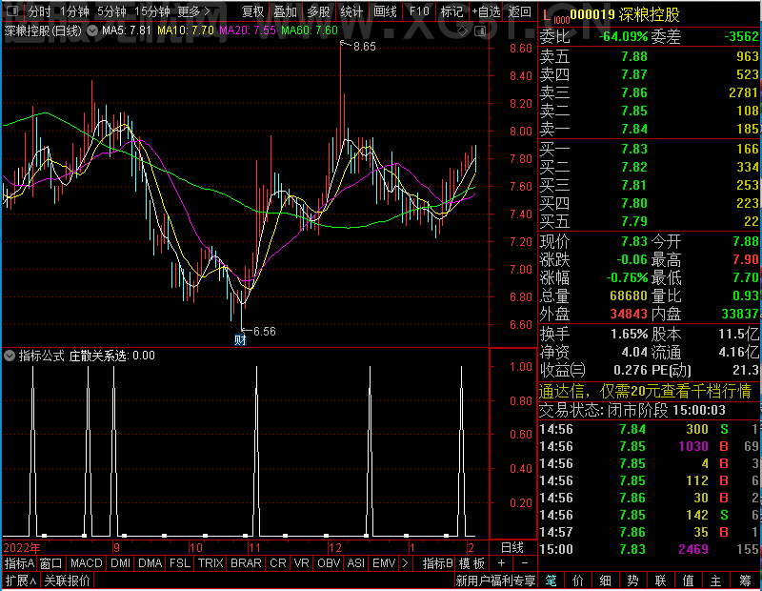Click the 窗口 window tab
The height and width of the screenshot is (591, 762).
point(51,563)
